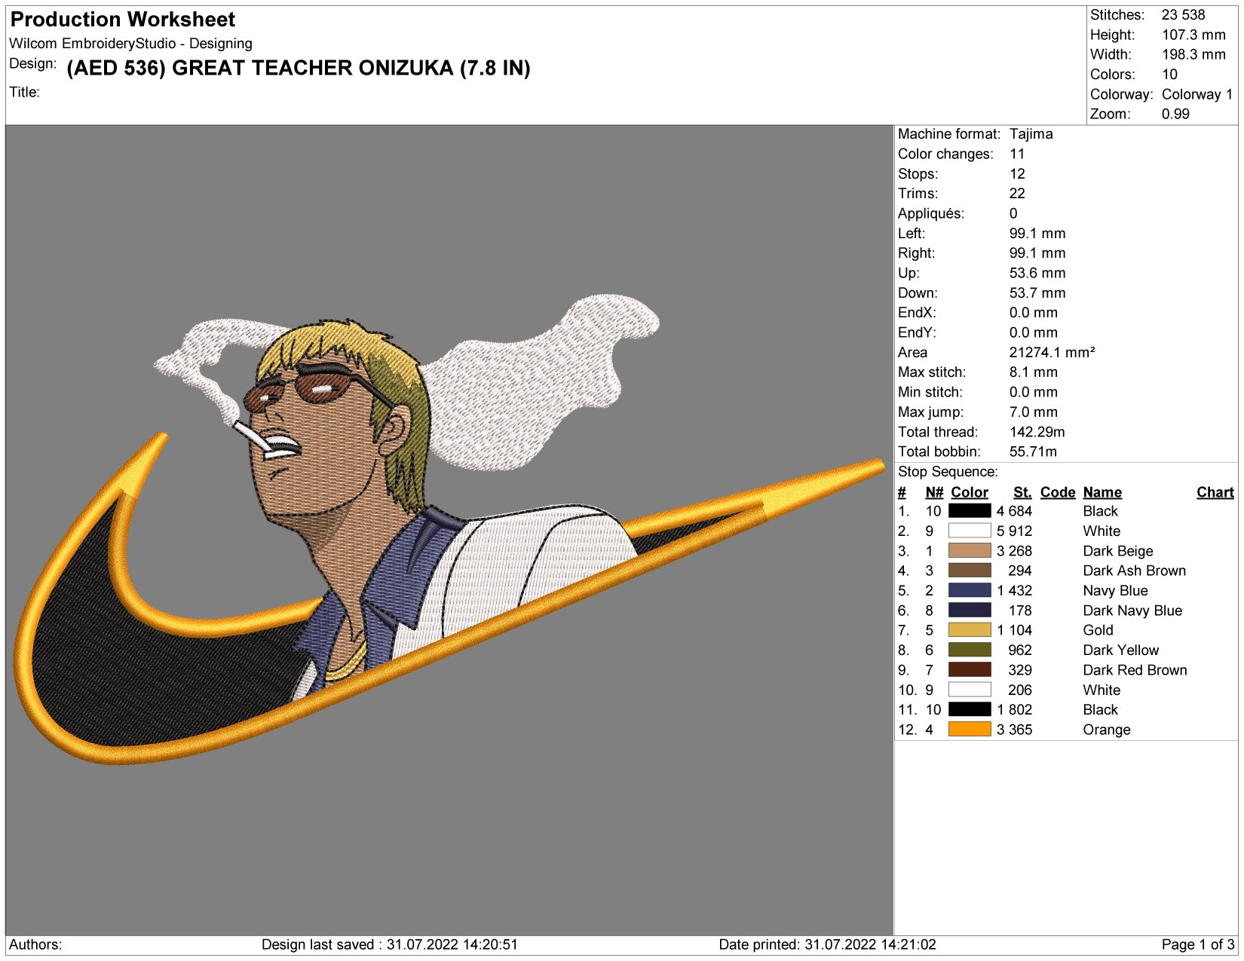
Task: Click the Dark Red Brown swatch
Action: (x=970, y=670)
